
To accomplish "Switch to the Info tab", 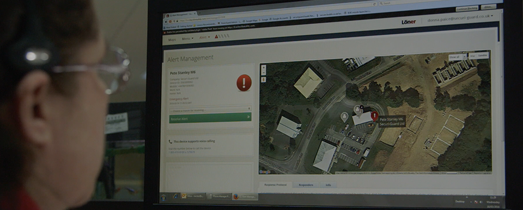I will 328,184.
